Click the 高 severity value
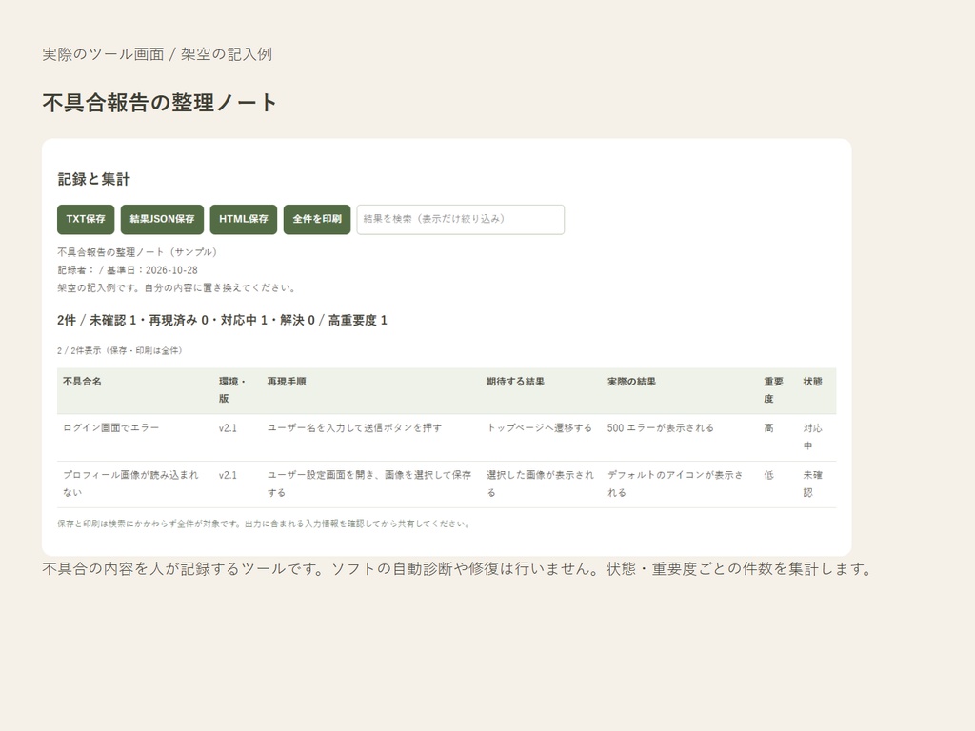 (x=769, y=428)
